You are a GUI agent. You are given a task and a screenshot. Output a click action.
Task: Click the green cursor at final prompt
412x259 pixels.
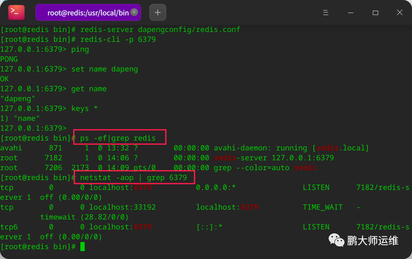tap(82, 247)
